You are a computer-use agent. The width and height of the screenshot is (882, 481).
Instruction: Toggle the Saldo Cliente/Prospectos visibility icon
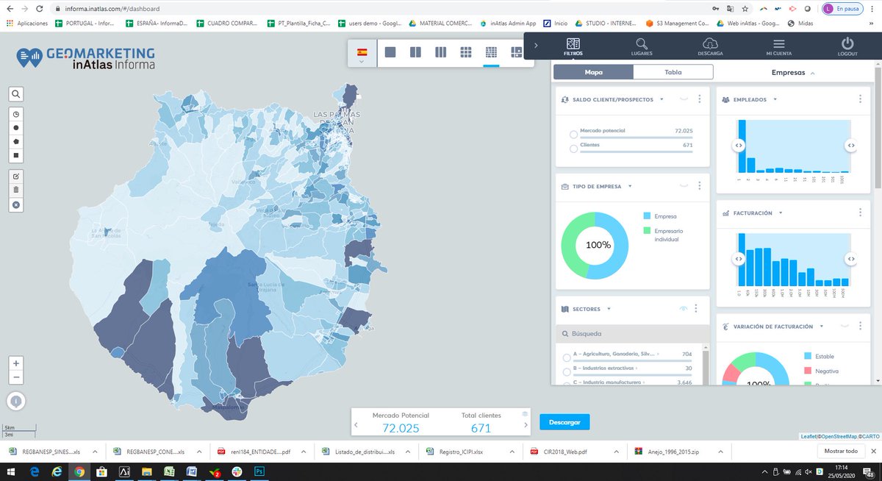point(684,99)
